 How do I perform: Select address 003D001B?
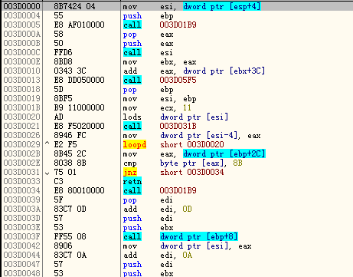(x=22, y=107)
